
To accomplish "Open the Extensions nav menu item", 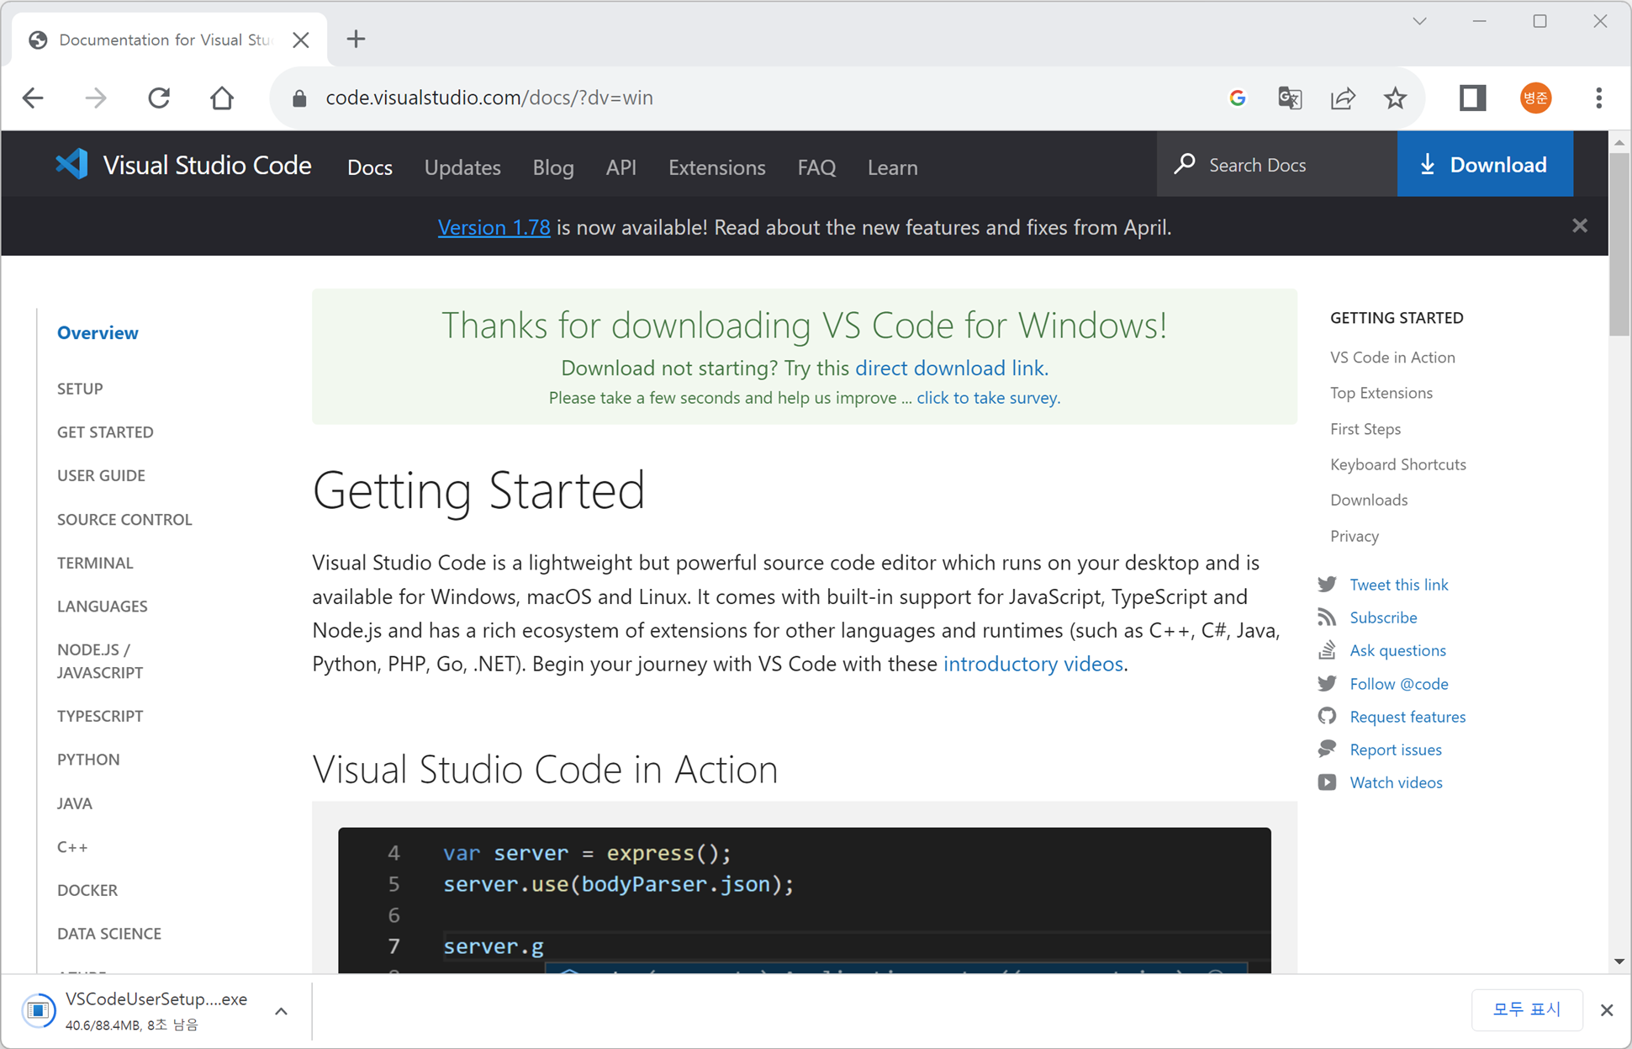I will (x=716, y=167).
